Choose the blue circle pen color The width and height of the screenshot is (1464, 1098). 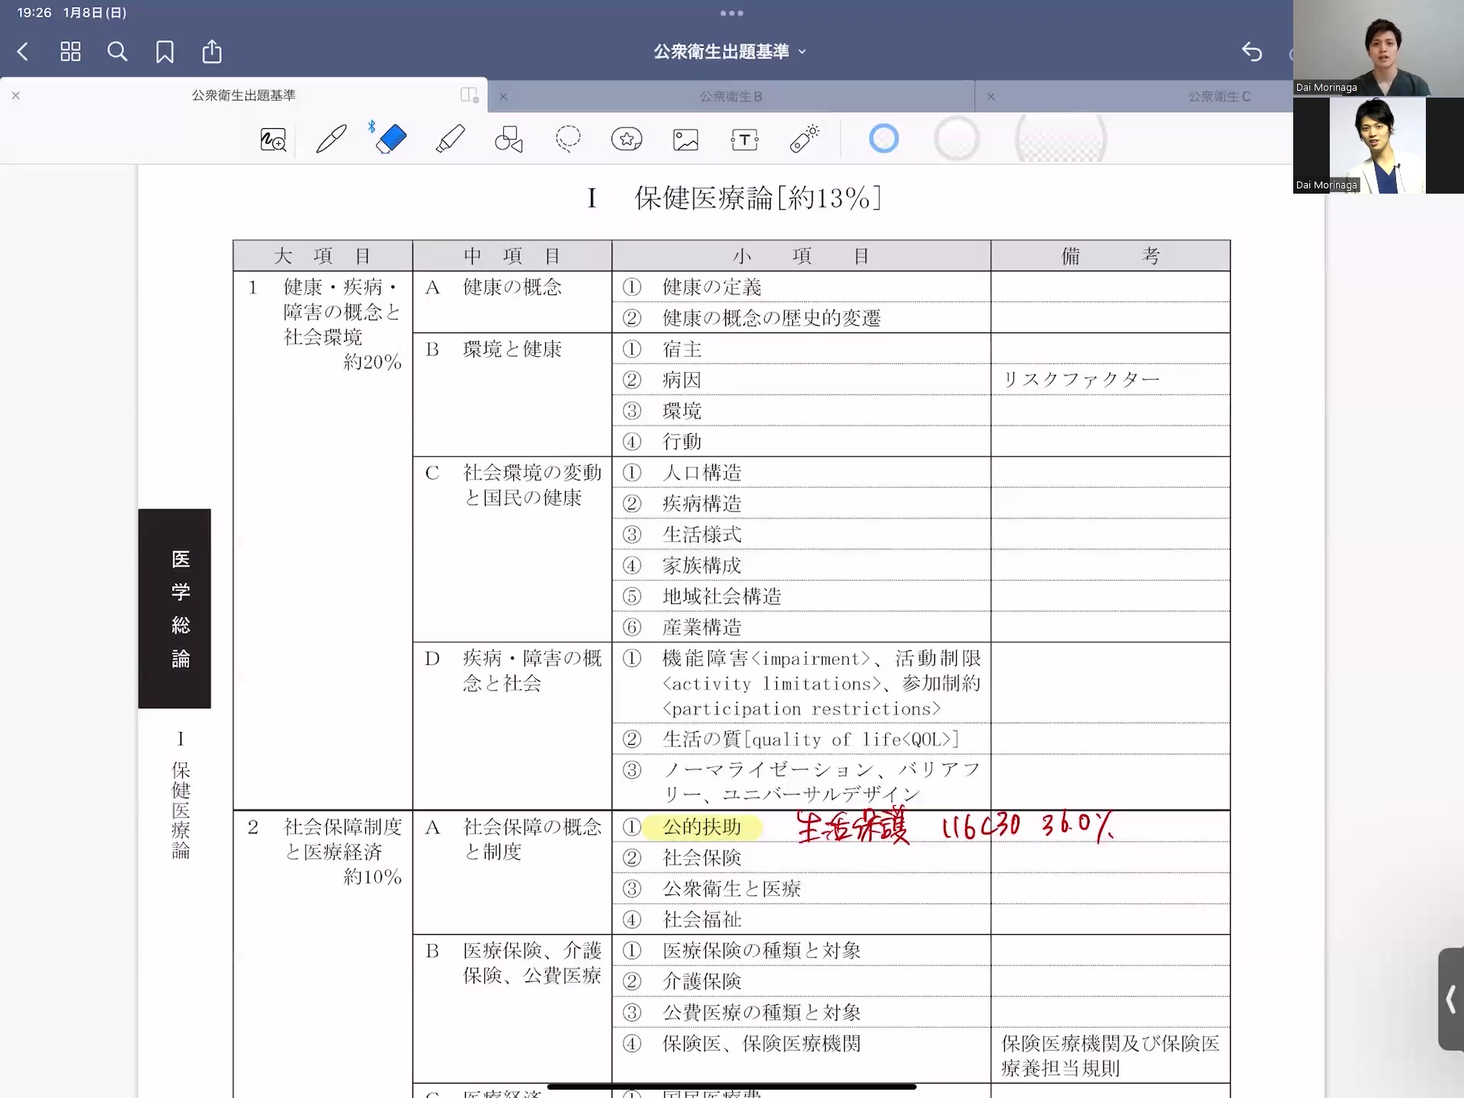point(884,139)
